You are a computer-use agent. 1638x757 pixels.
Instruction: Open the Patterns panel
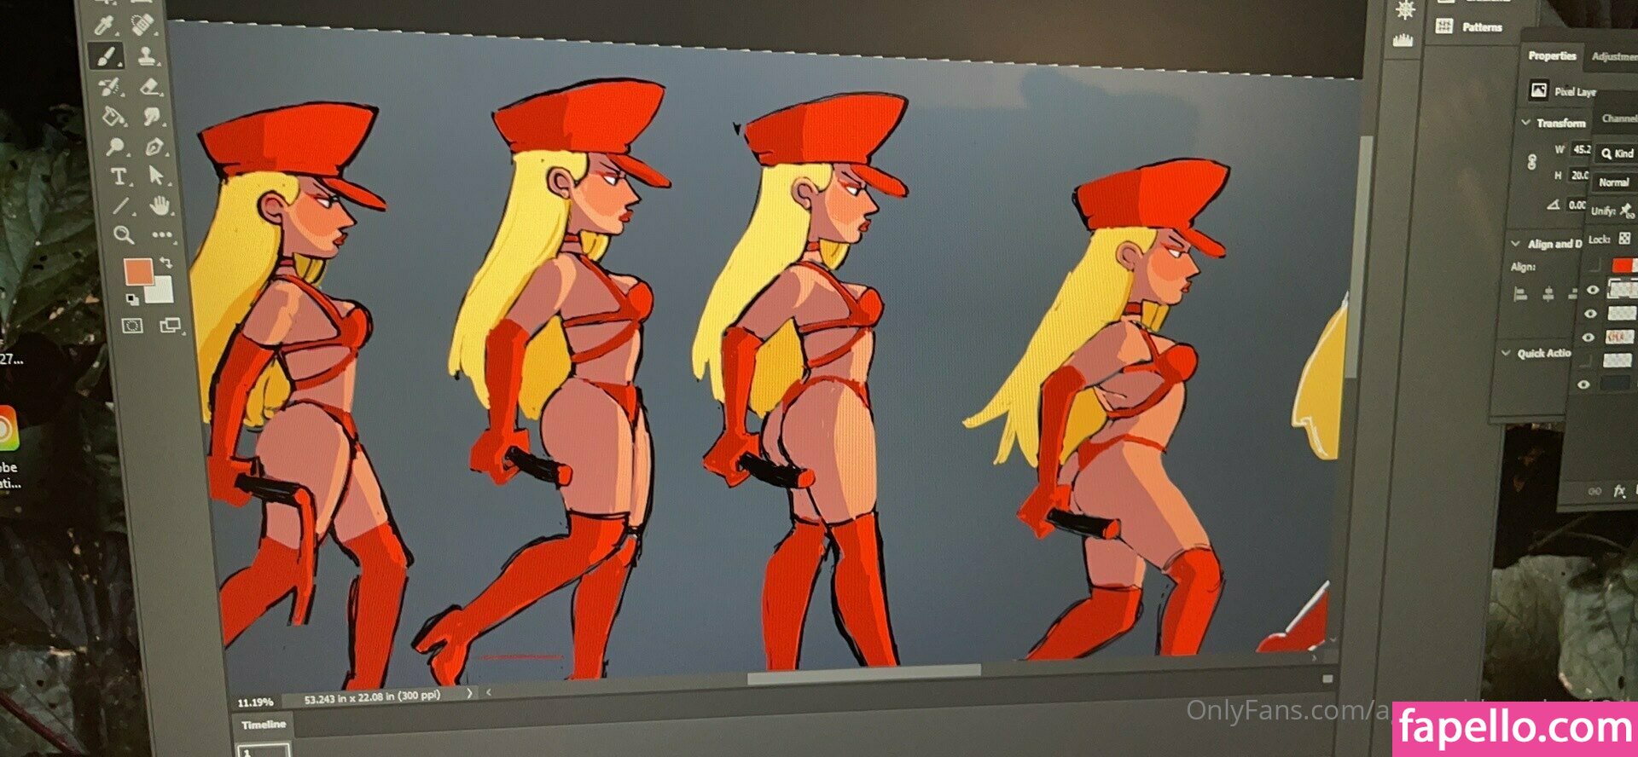click(1481, 27)
